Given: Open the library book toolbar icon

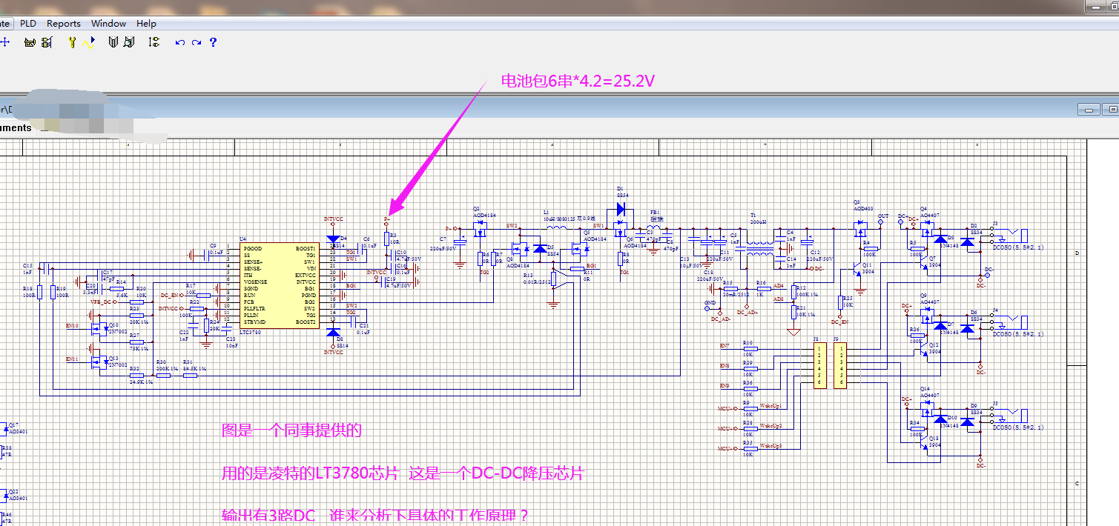Looking at the screenshot, I should tap(113, 42).
